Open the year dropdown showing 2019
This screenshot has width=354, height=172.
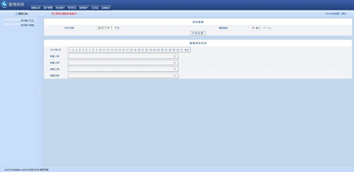pos(102,28)
